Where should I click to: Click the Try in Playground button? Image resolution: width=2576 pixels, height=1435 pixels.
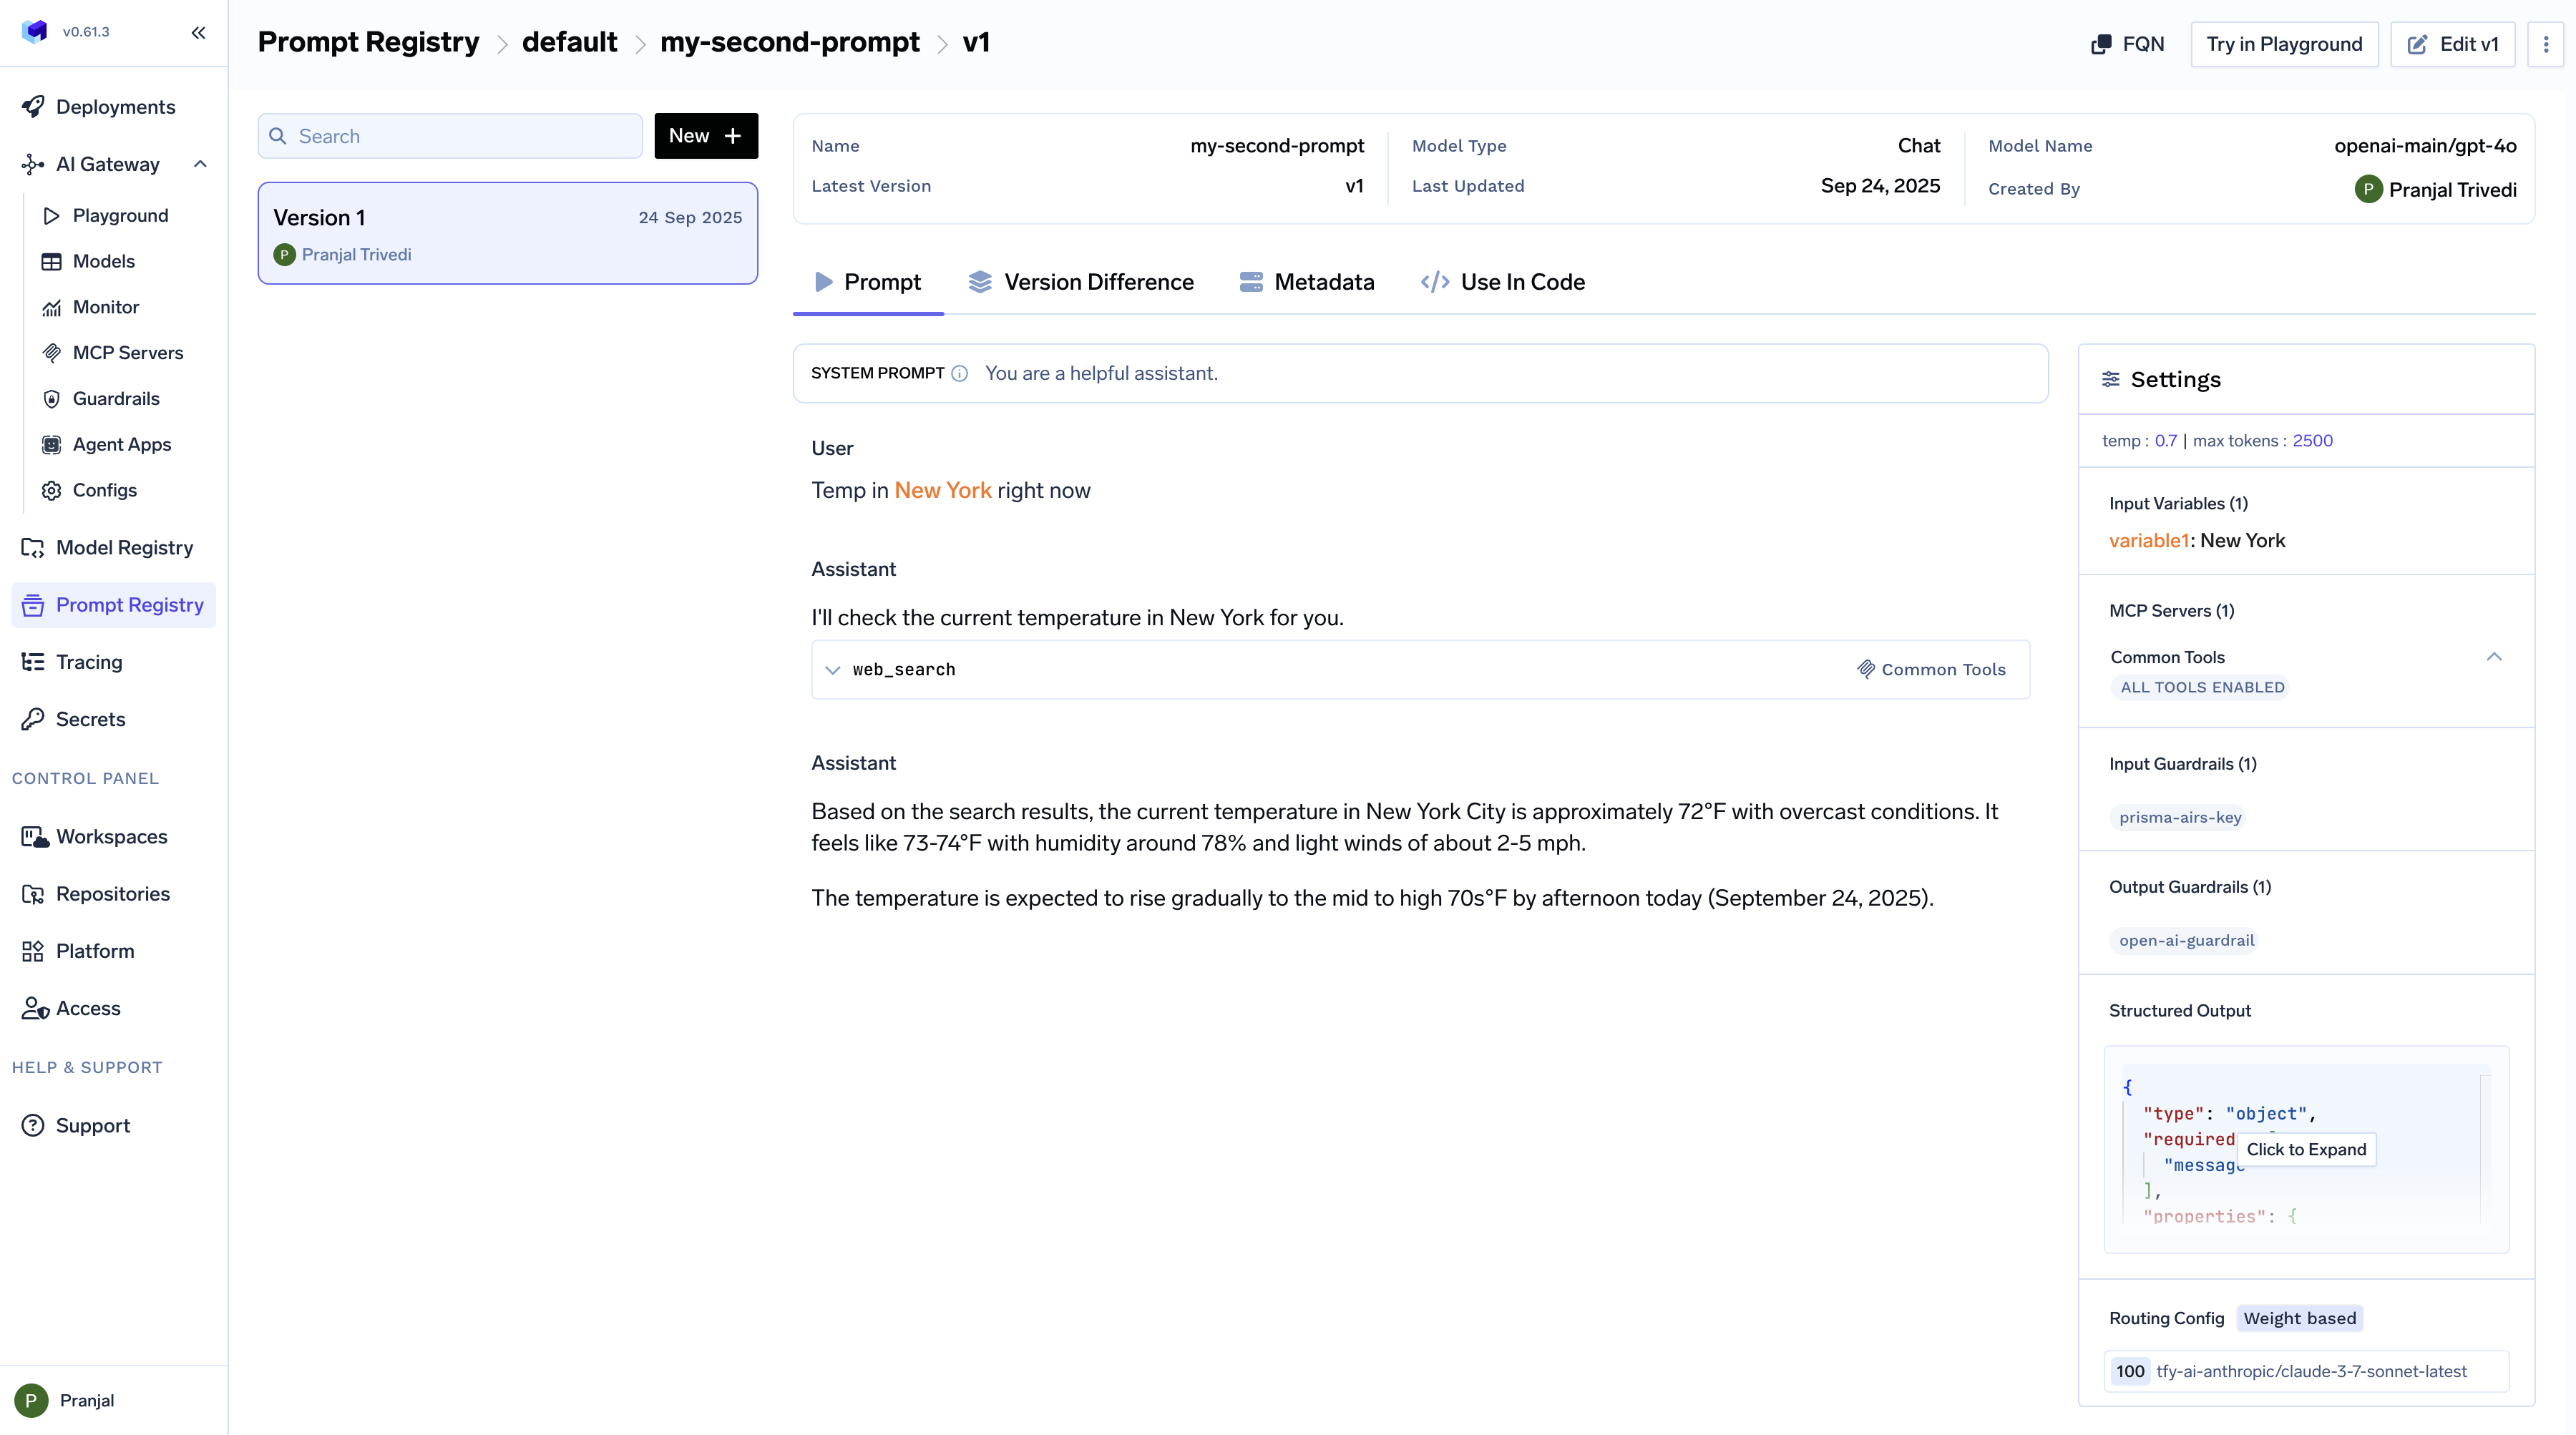[x=2284, y=44]
